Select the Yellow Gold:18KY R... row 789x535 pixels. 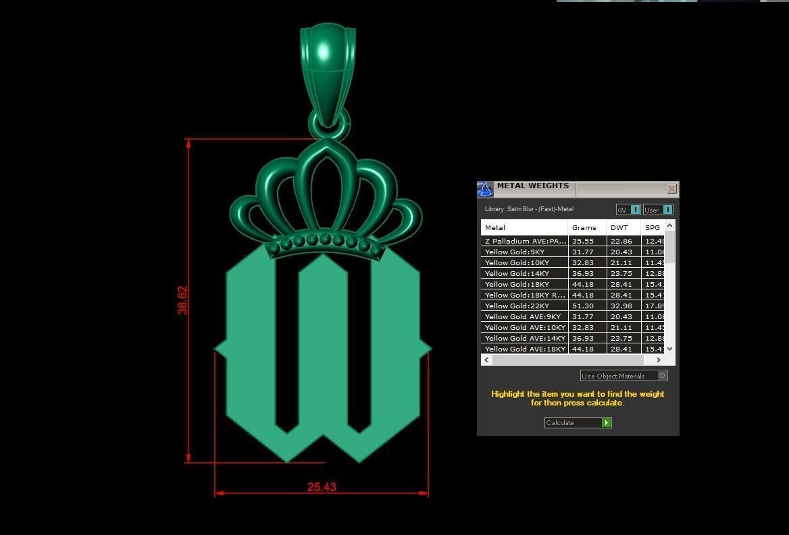click(x=573, y=295)
